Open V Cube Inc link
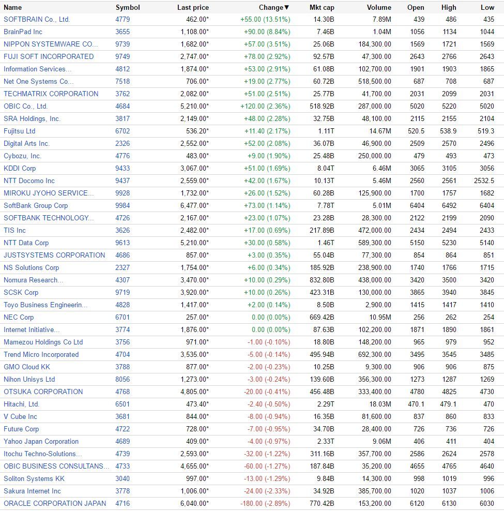 (20, 416)
